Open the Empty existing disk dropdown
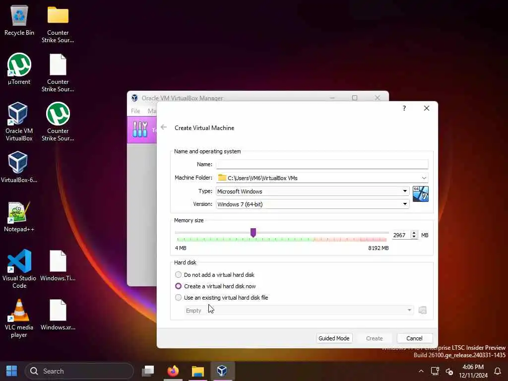The image size is (508, 381). 299,311
